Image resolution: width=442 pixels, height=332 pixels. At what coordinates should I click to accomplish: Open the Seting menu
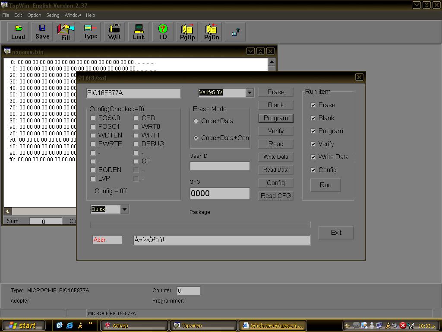coord(53,15)
